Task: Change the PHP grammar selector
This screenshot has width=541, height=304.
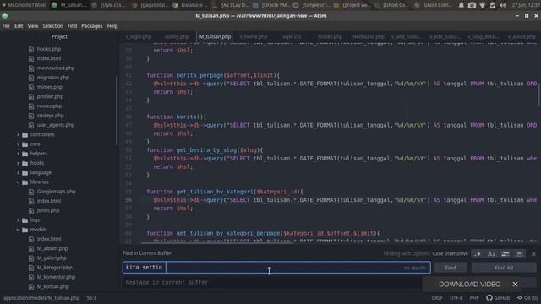Action: [x=474, y=298]
